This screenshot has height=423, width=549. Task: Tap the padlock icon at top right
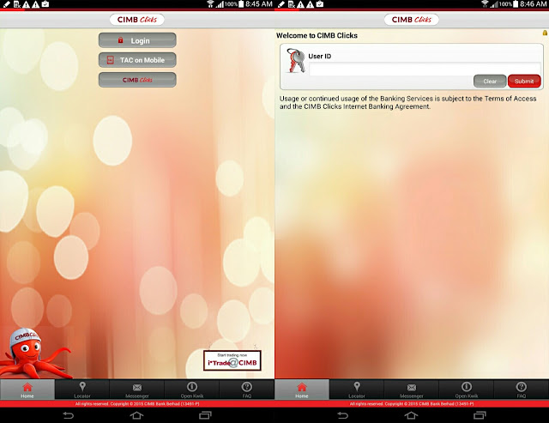pos(545,33)
